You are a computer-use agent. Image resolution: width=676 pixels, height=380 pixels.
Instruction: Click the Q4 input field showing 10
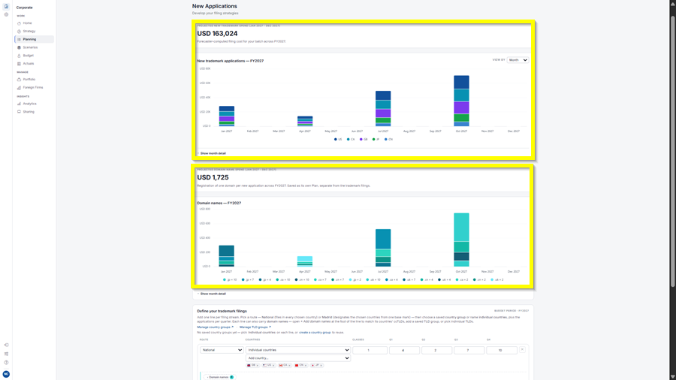tap(502, 350)
